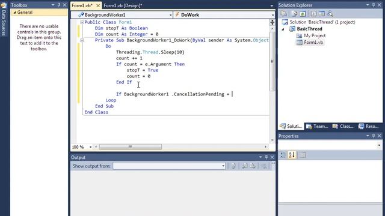Click the horizontal scrollbar thumb in code editor

click(131, 147)
